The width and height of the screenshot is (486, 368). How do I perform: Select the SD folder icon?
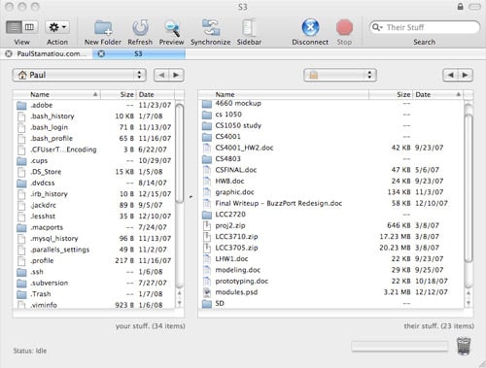[207, 304]
